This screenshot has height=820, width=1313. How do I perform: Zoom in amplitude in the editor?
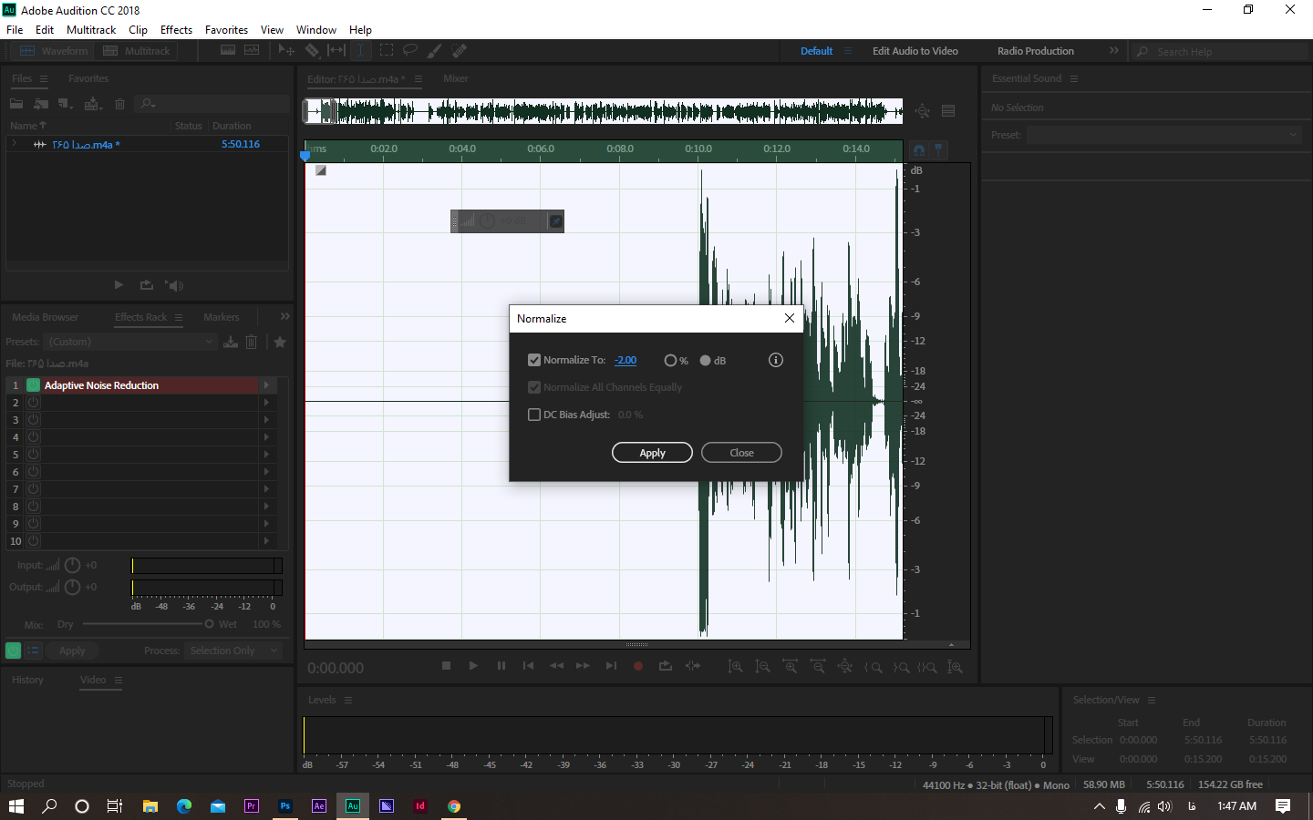pos(735,667)
